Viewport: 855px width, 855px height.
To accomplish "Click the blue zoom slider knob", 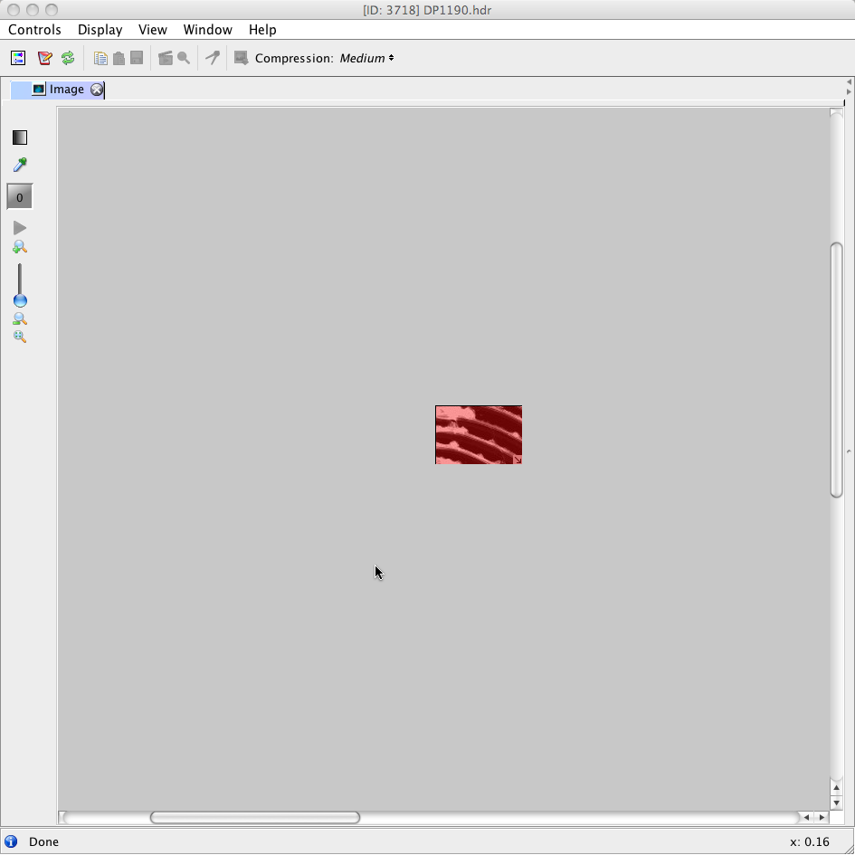I will pyautogui.click(x=20, y=300).
